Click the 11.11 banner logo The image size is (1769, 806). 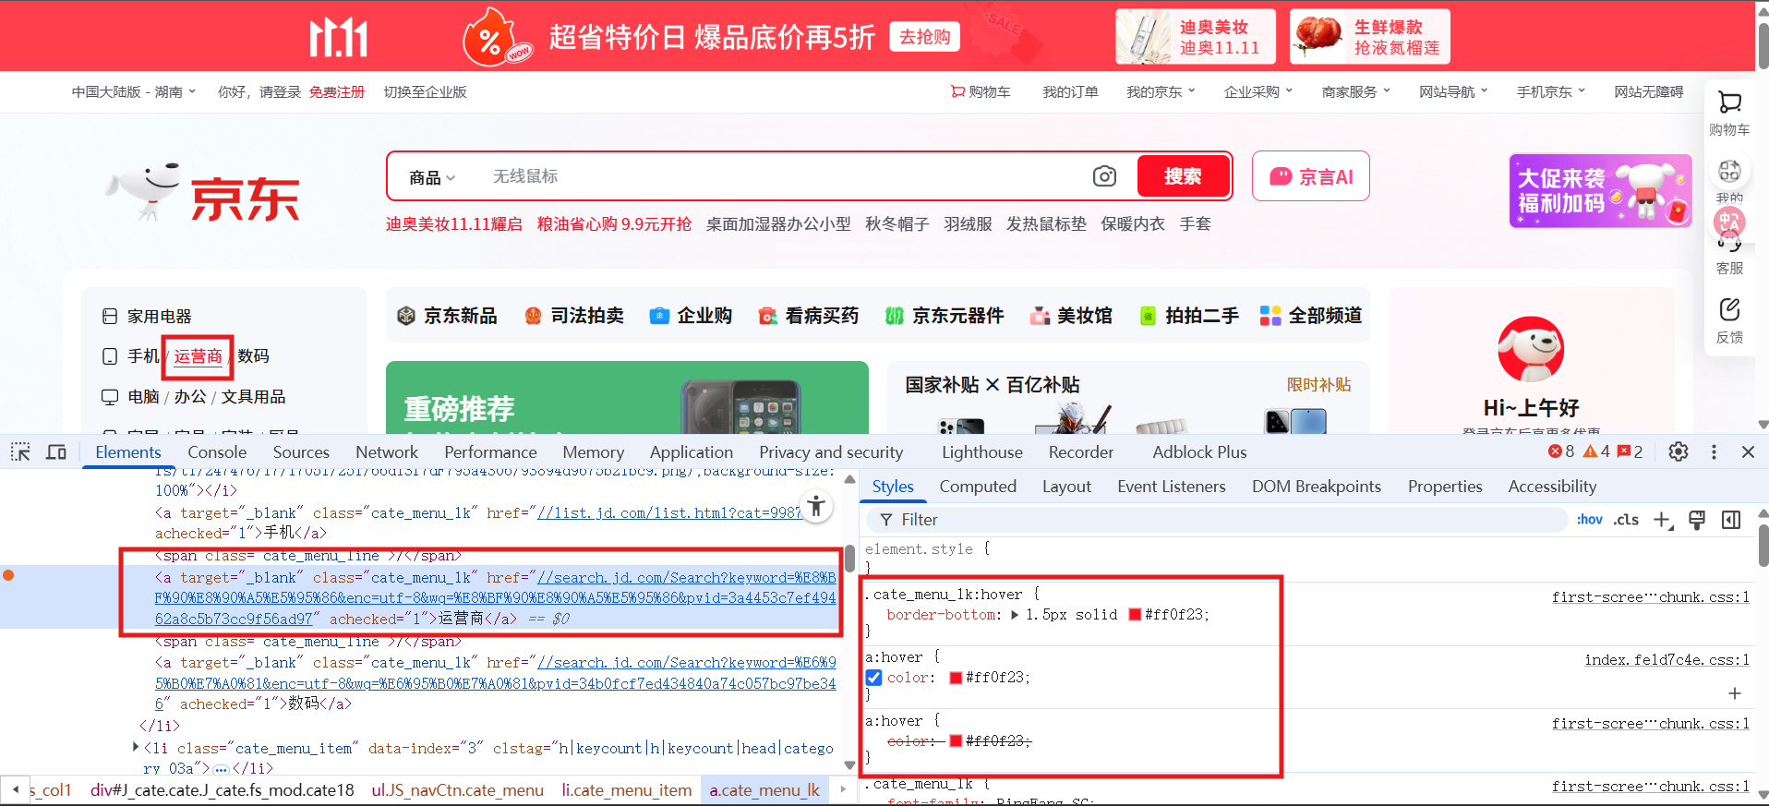[338, 37]
